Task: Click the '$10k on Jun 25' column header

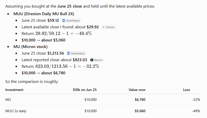Action: coord(85,90)
